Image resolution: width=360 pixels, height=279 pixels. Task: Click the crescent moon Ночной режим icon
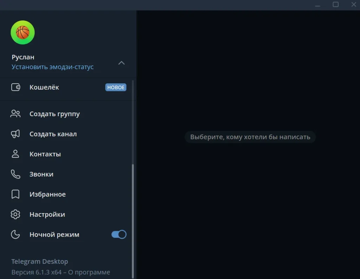tap(15, 234)
